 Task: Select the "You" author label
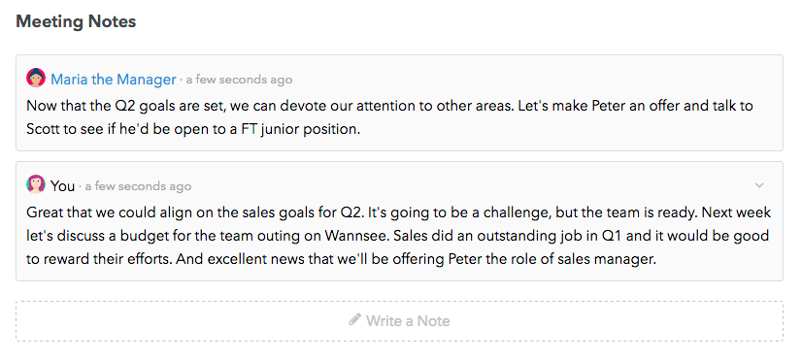coord(63,185)
